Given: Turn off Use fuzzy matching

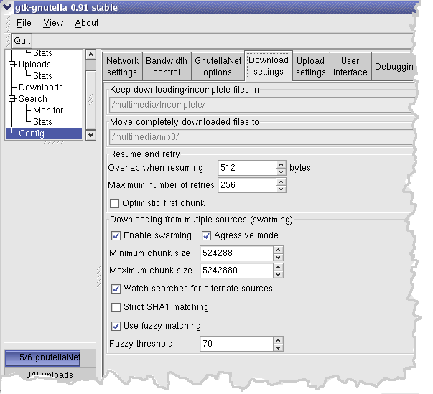Looking at the screenshot, I should 116,326.
